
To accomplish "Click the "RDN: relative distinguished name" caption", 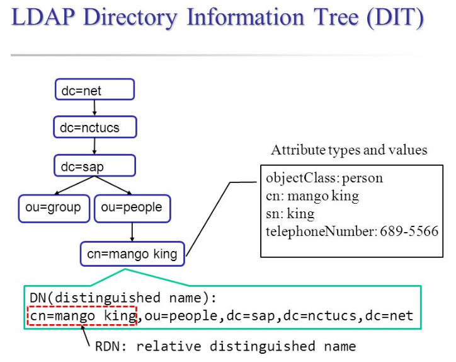I will pyautogui.click(x=225, y=346).
